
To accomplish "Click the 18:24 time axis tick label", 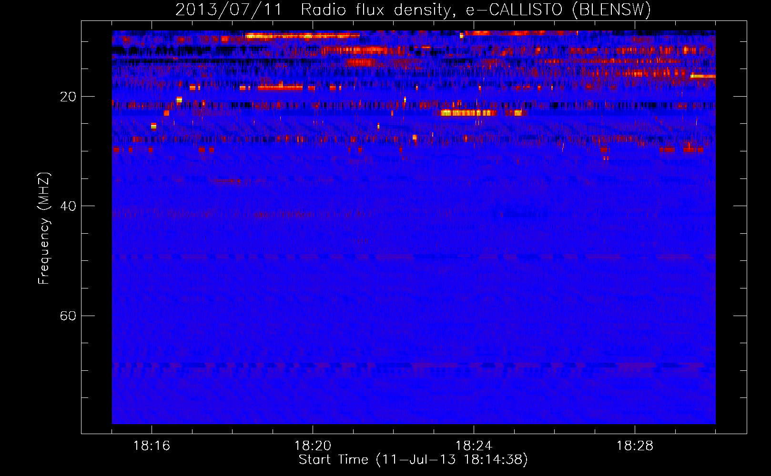I will click(474, 446).
